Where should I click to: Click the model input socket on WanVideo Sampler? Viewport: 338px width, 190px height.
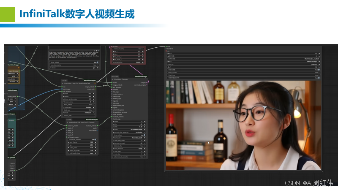pyautogui.click(x=112, y=83)
